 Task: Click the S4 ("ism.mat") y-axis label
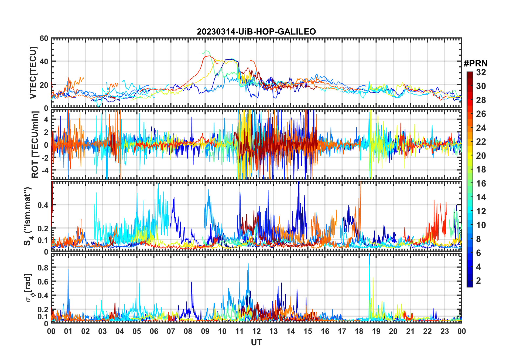pyautogui.click(x=28, y=216)
